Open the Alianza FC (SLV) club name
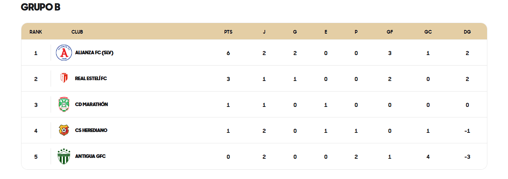This screenshot has height=179, width=508. point(94,53)
